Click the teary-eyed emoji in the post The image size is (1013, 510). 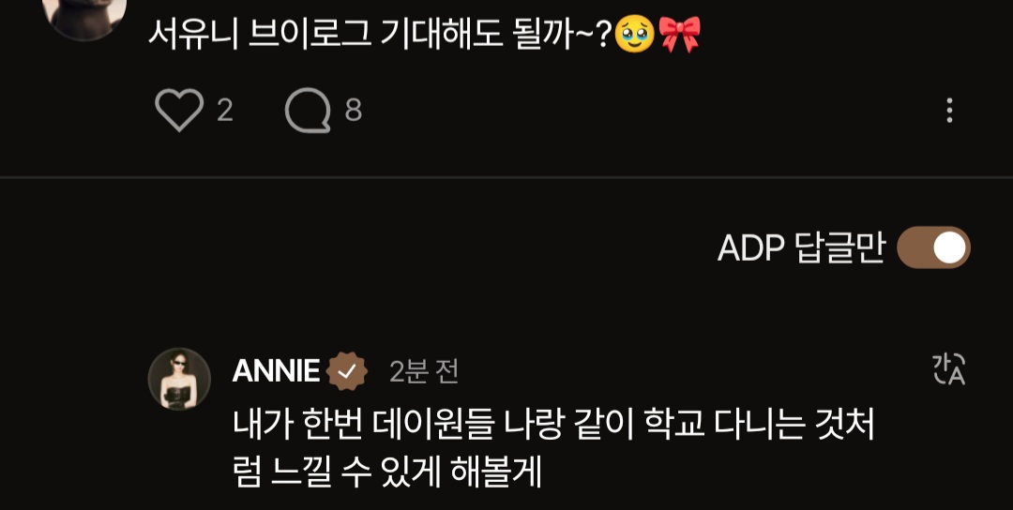point(634,34)
